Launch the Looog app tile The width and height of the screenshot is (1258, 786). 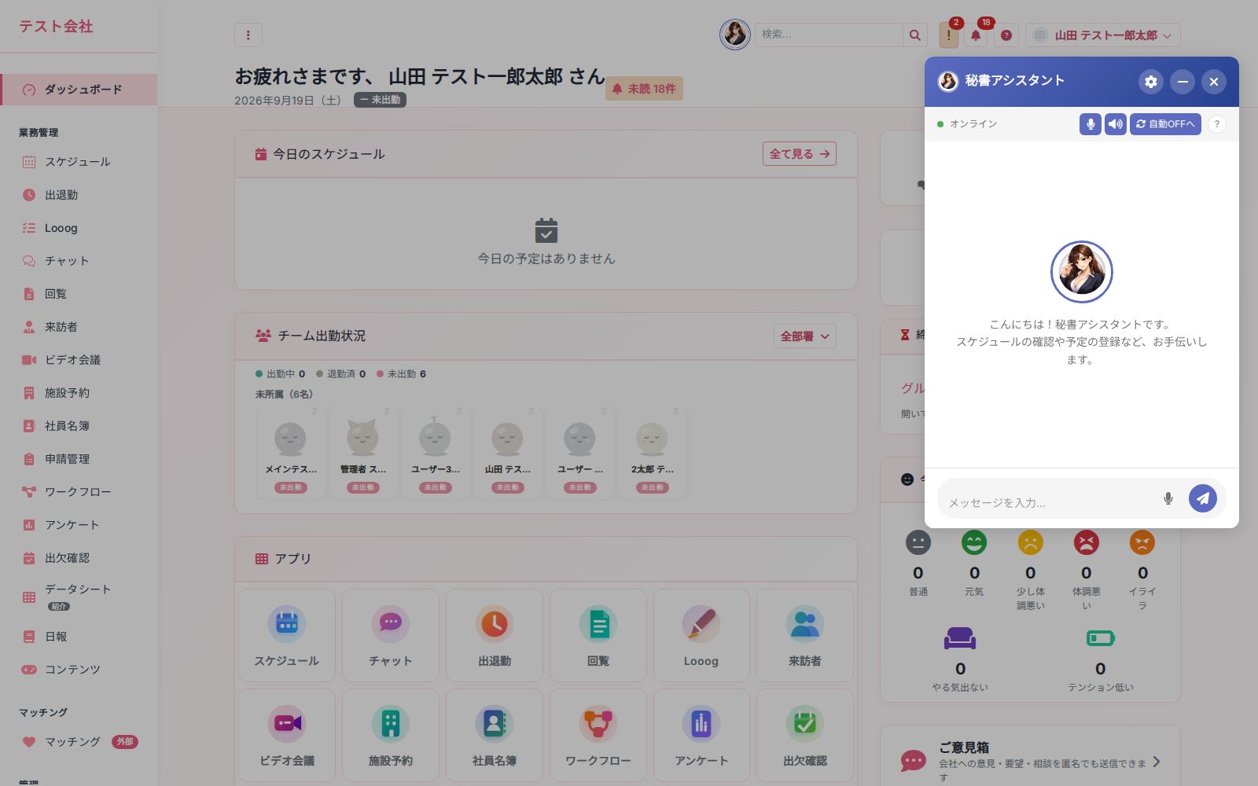point(701,635)
